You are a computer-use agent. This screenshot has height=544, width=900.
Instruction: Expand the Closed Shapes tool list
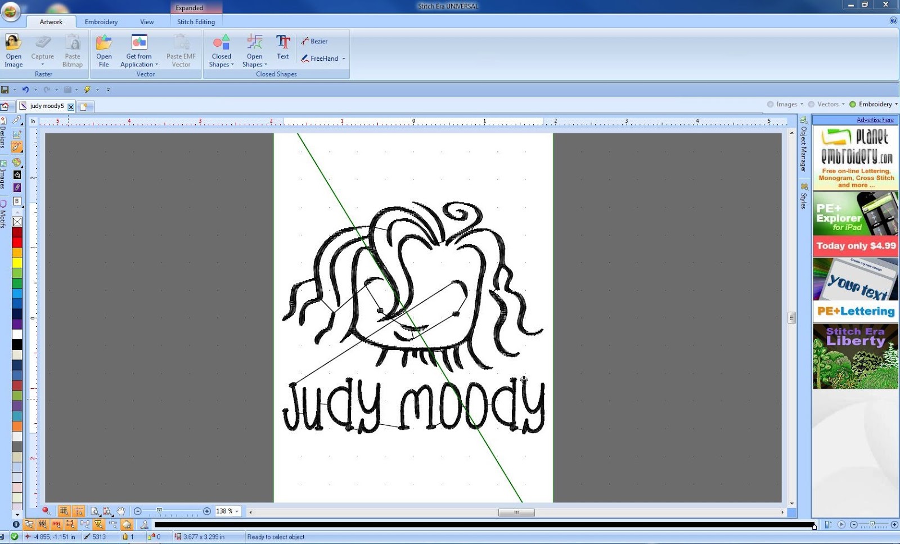(x=221, y=50)
